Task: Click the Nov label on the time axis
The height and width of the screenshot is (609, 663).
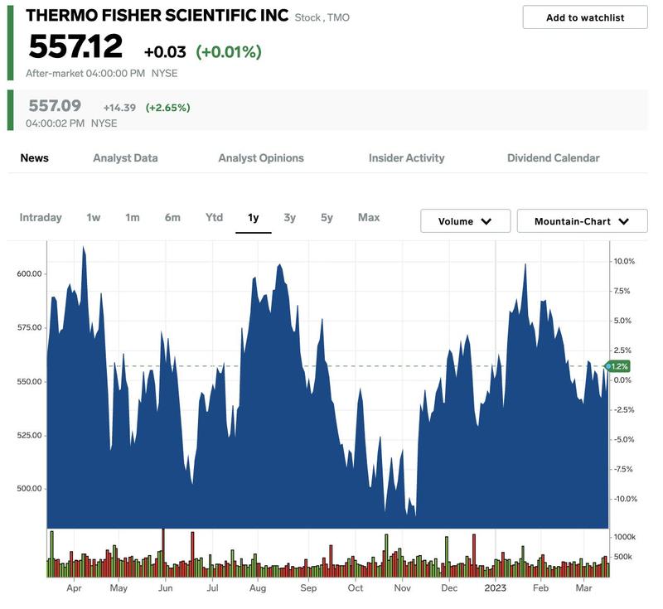Action: tap(402, 588)
